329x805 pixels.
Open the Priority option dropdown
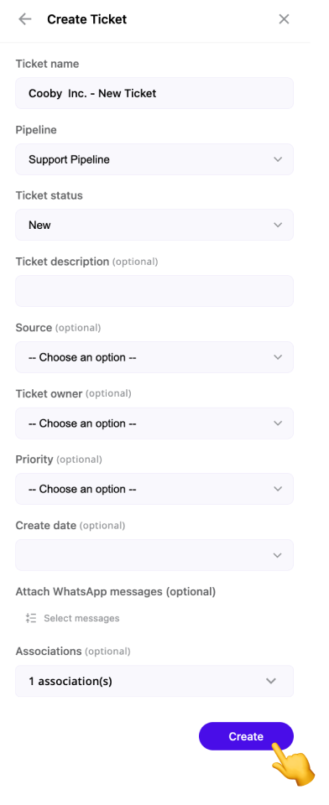tap(154, 489)
